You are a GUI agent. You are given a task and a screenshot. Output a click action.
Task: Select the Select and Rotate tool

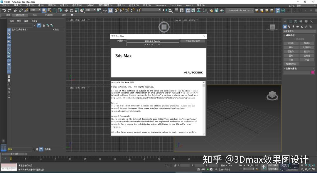click(x=71, y=10)
